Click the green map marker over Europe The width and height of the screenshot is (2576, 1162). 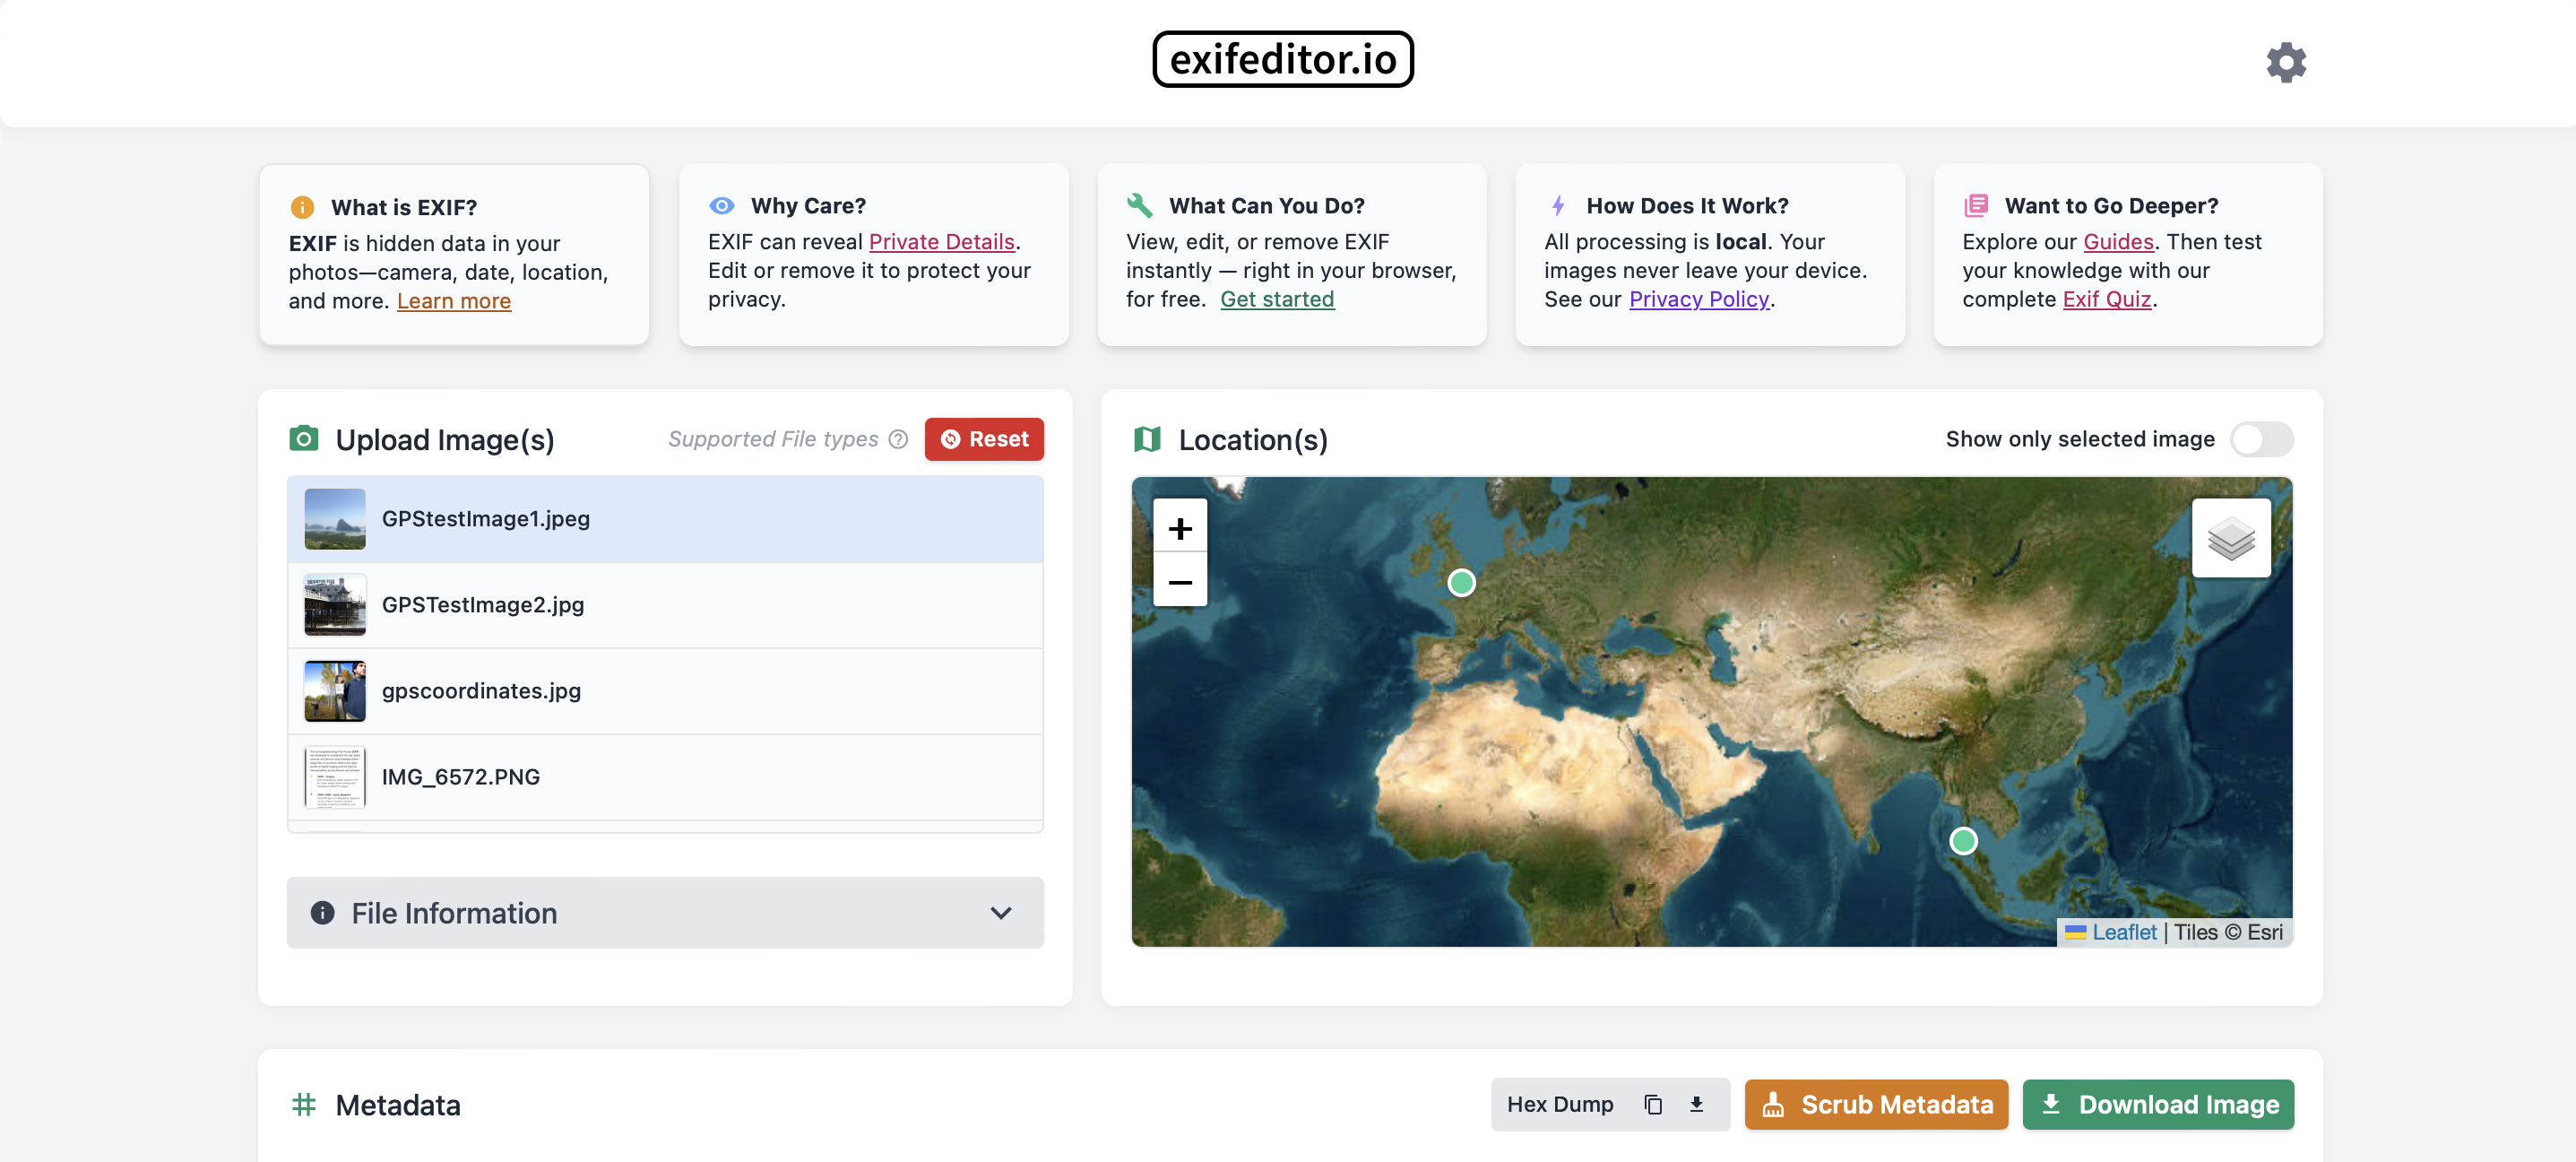coord(1461,582)
